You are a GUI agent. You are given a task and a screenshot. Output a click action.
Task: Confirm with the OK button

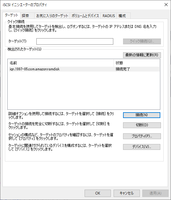(98, 193)
